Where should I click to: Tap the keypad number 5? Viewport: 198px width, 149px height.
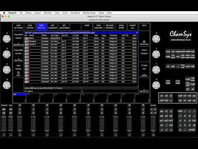[x=185, y=120]
